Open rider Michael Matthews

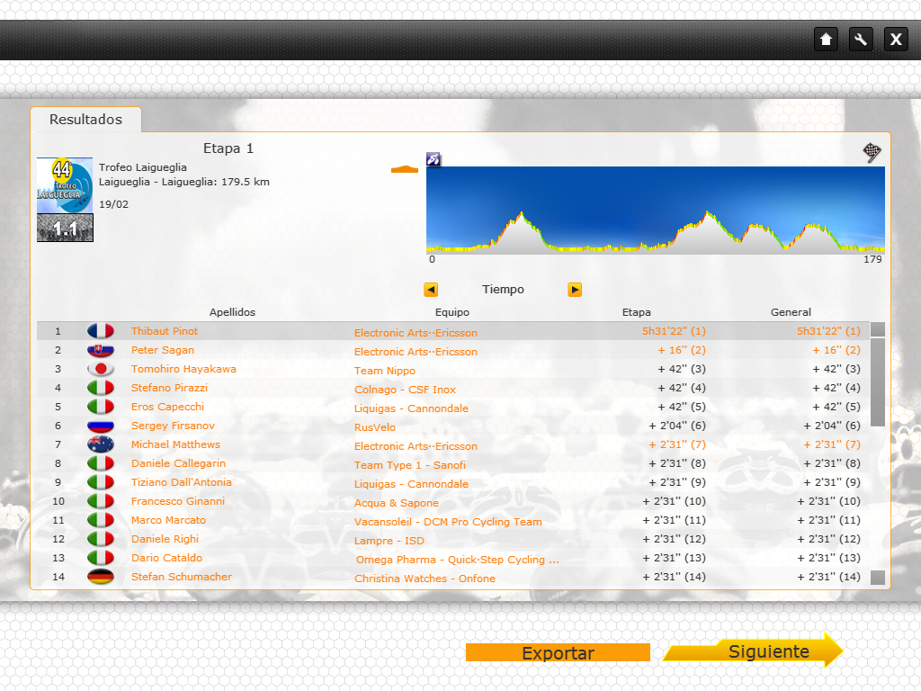[x=175, y=444]
